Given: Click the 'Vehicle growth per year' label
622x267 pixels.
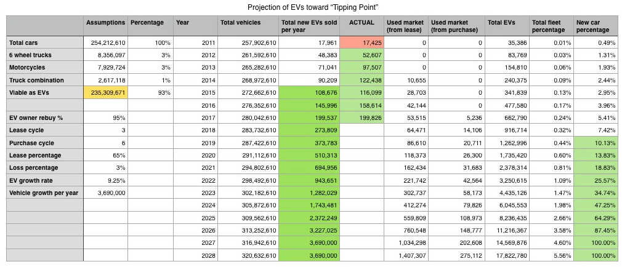Looking at the screenshot, I should click(44, 193).
